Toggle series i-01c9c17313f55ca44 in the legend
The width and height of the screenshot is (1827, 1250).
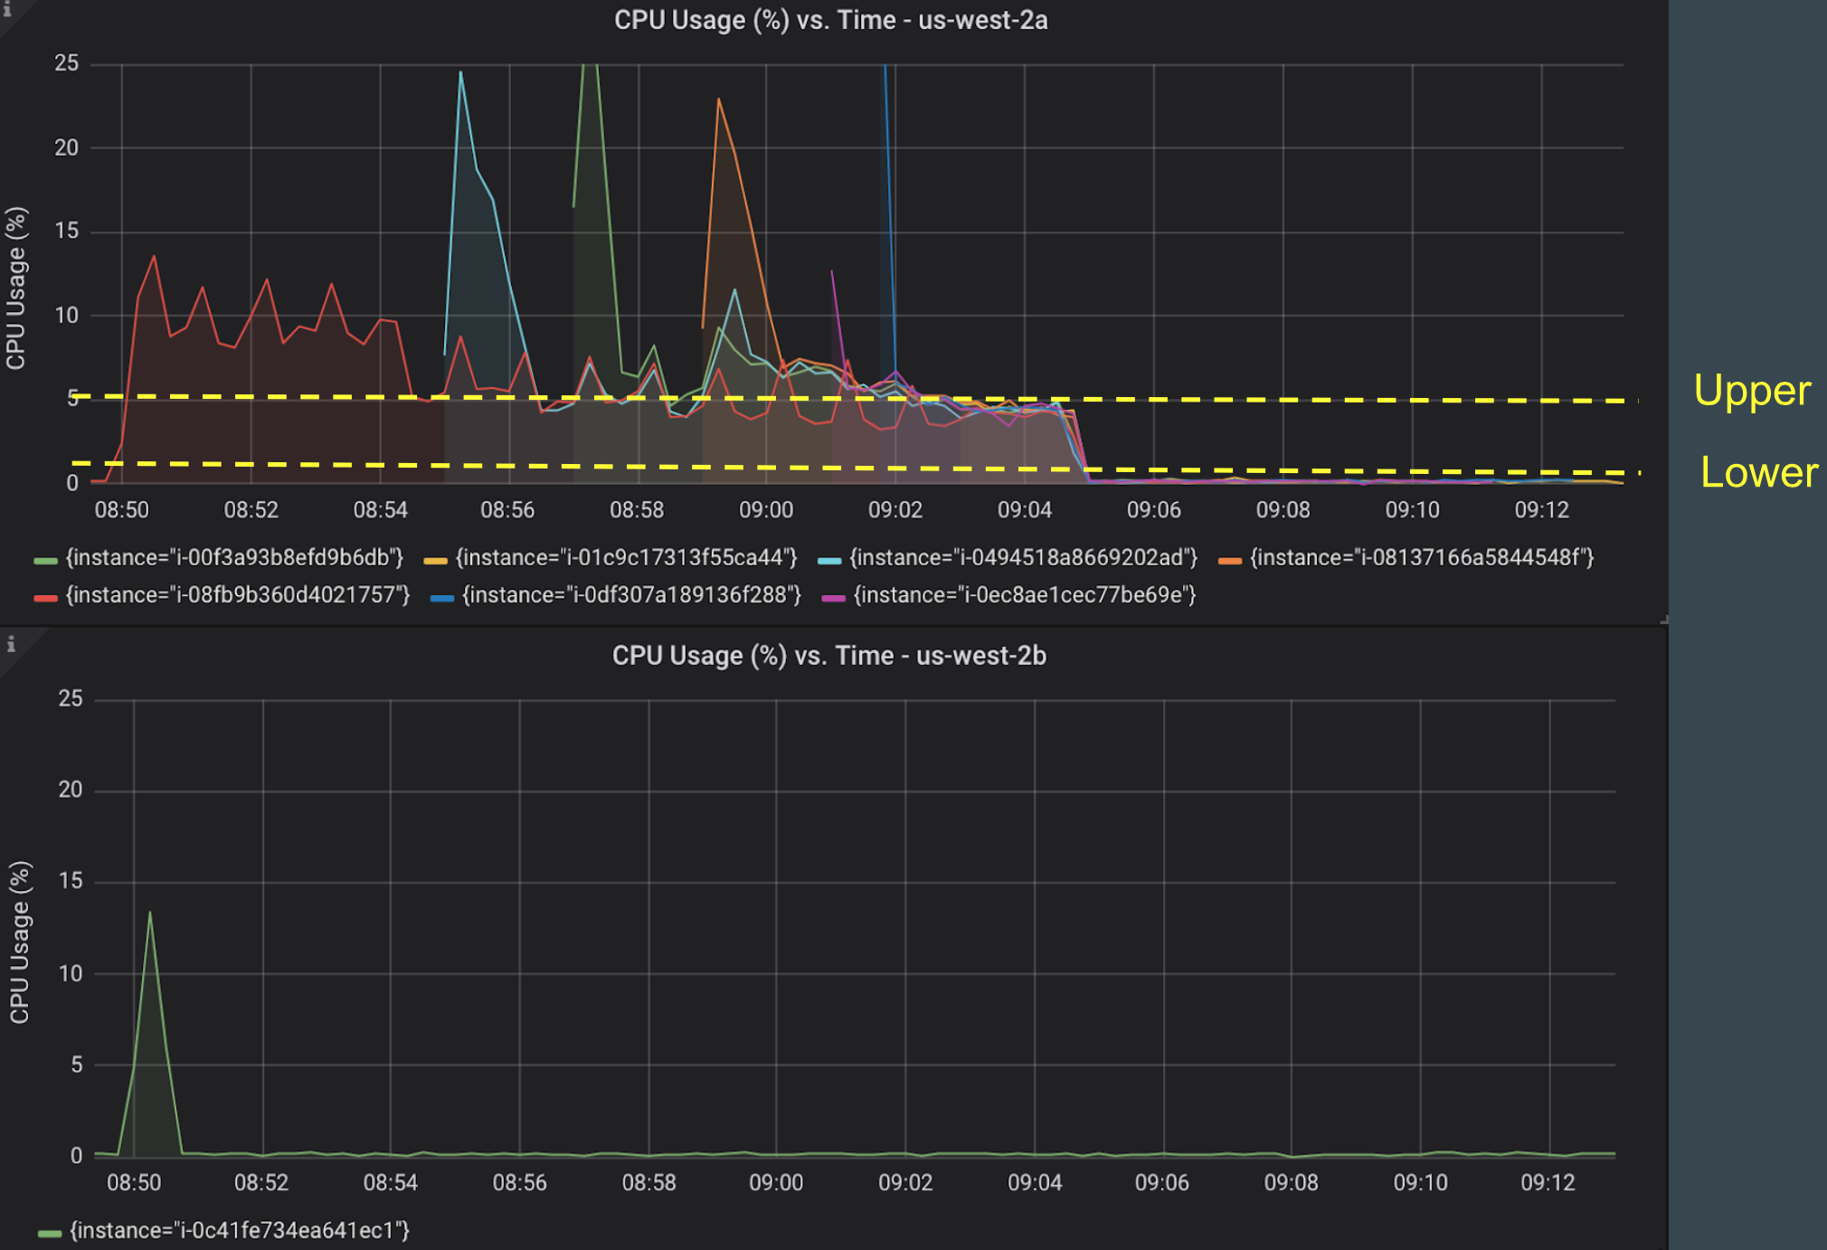coord(626,558)
